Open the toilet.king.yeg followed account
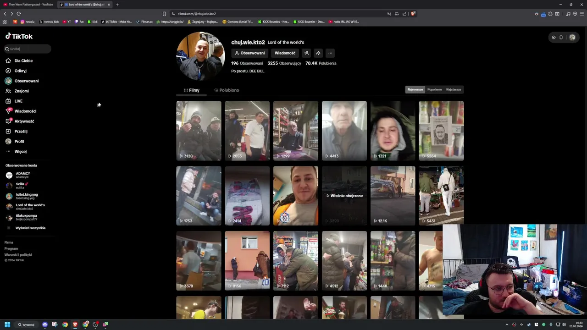The width and height of the screenshot is (587, 330). (x=22, y=196)
